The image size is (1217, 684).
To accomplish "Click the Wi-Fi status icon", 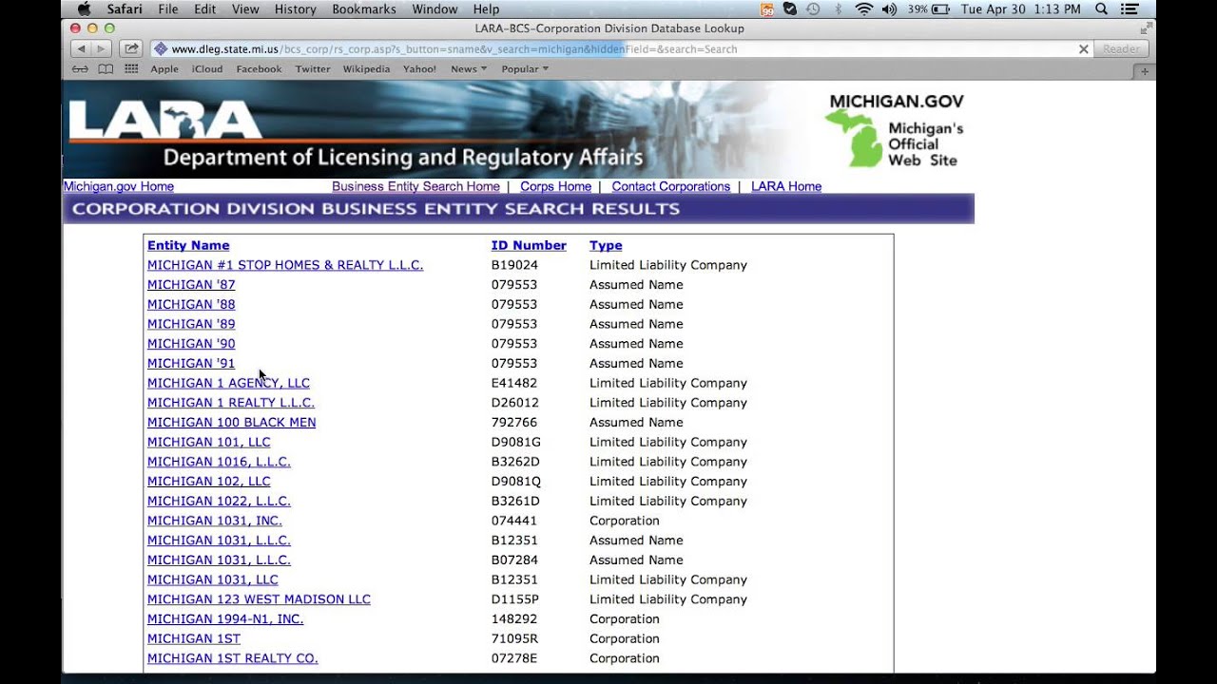I will pos(863,9).
